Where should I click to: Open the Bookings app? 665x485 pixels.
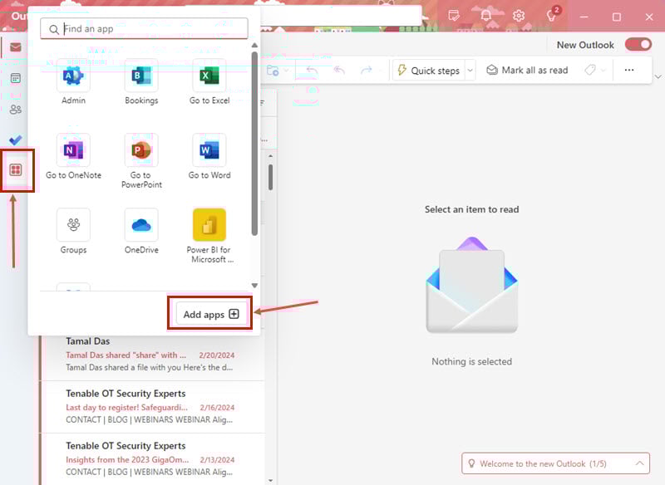141,81
